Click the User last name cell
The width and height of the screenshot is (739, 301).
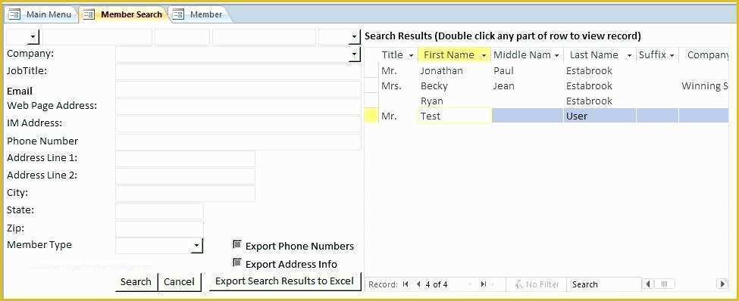(600, 116)
